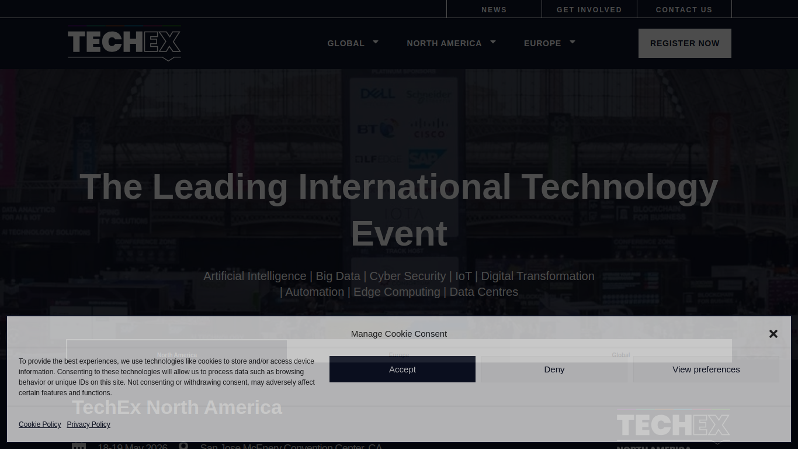Close the cookie consent dialog
This screenshot has height=449, width=798.
[773, 334]
